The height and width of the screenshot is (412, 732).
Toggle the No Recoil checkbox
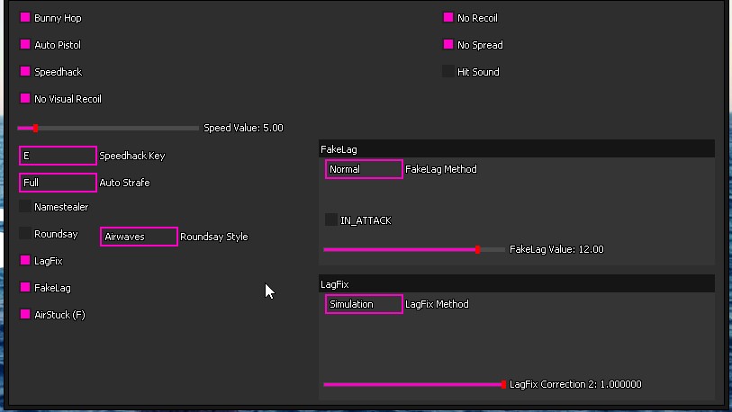448,18
